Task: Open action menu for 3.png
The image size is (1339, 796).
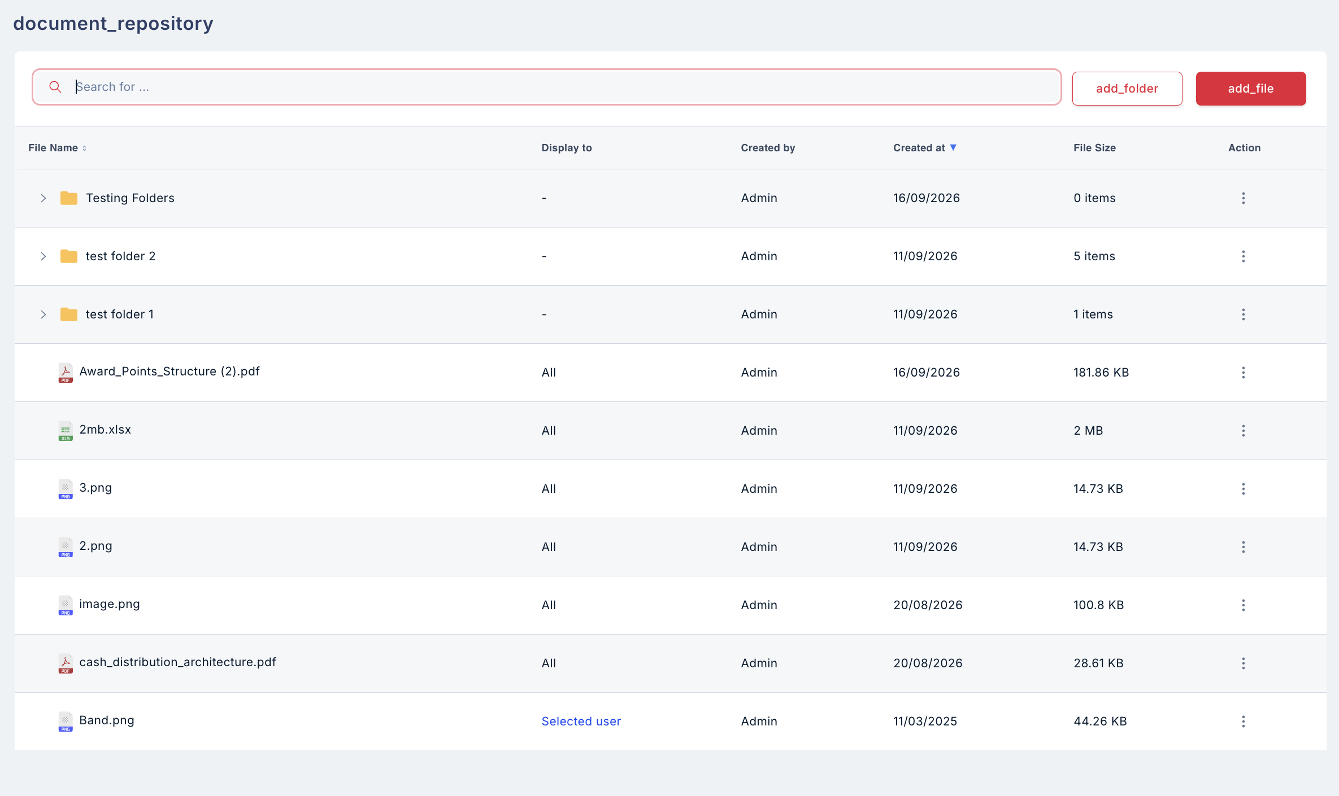Action: coord(1244,489)
